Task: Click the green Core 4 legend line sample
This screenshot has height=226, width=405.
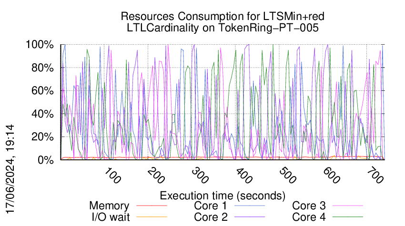Action: coord(348,216)
